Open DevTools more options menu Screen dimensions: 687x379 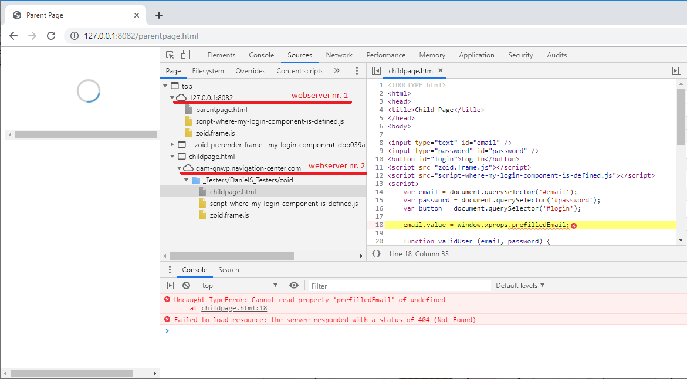point(357,70)
